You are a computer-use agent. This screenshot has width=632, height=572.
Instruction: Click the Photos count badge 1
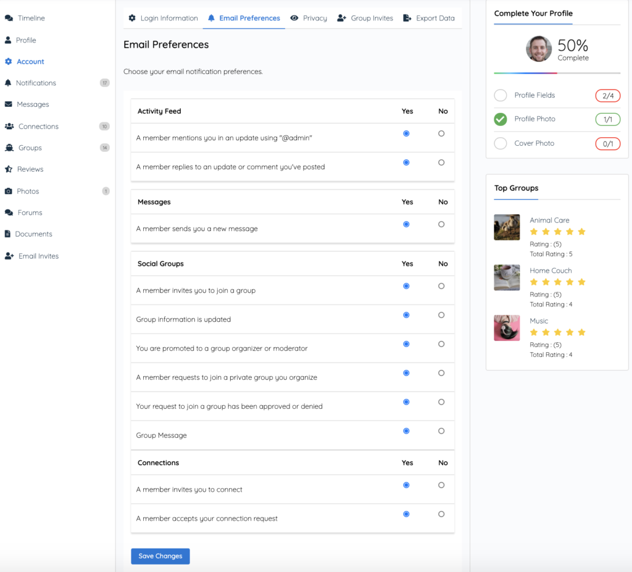point(106,191)
